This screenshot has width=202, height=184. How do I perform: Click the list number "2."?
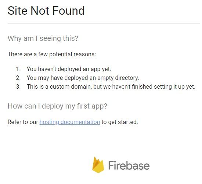pos(18,78)
